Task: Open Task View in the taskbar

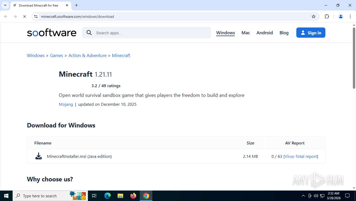Action: tap(94, 196)
